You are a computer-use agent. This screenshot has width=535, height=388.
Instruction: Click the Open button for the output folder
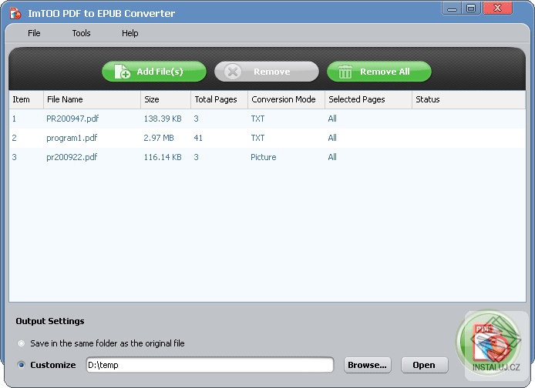coord(424,365)
